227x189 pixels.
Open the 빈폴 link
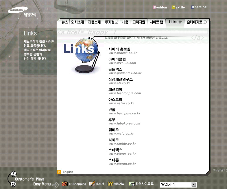[112, 110]
